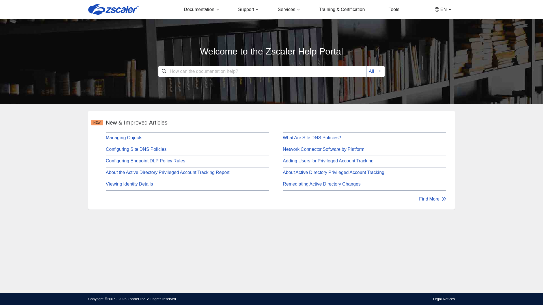Open Adding Users for Privileged Account Tracking

(328, 161)
